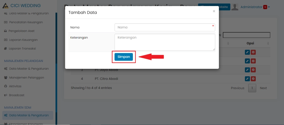Click the delete icon in the second table row
This screenshot has height=125, width=284.
point(253,61)
